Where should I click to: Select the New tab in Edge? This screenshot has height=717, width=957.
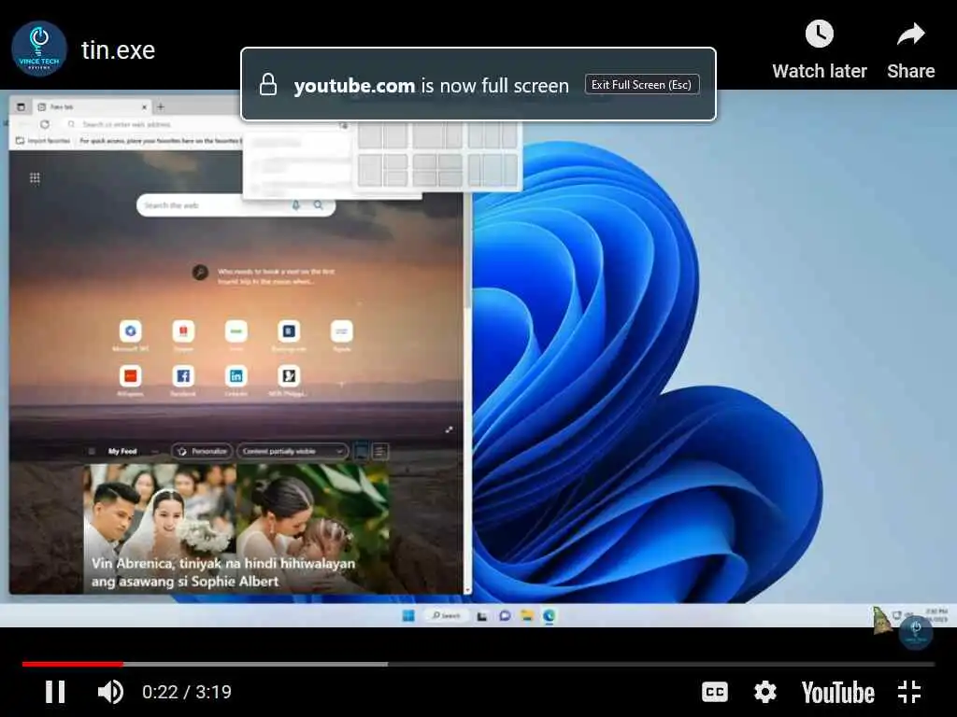91,106
